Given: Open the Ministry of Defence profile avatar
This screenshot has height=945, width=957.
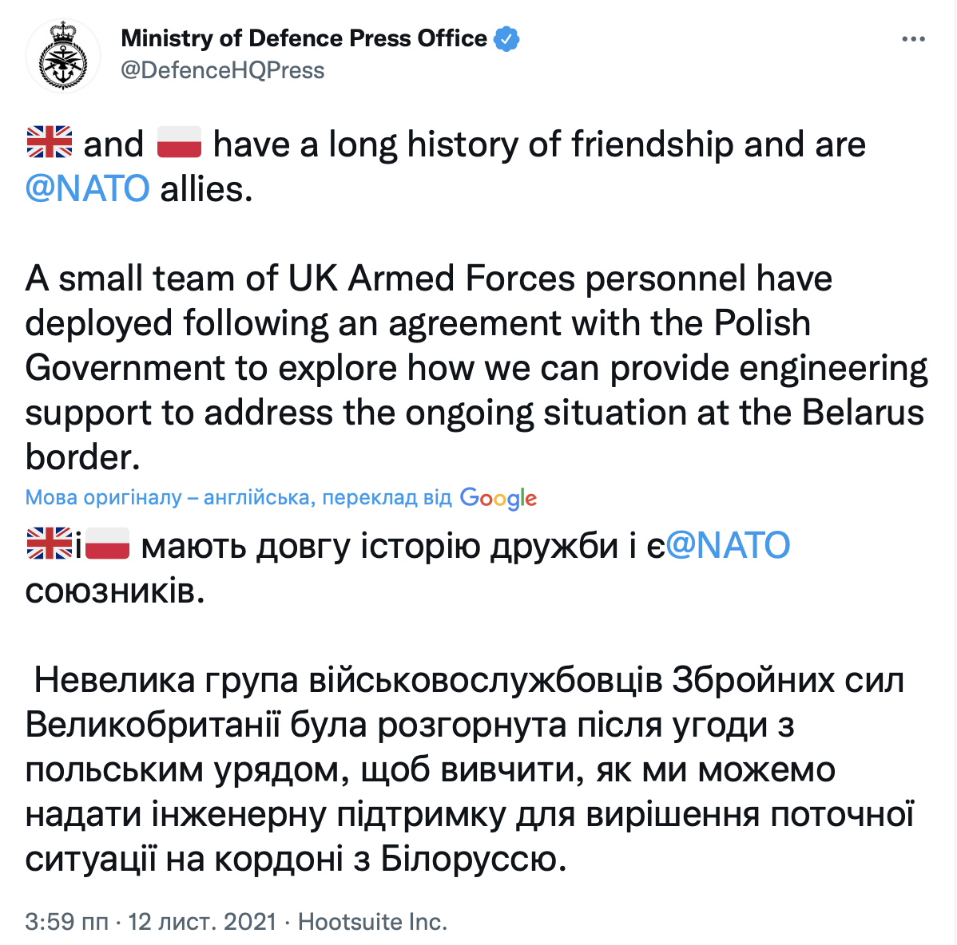Looking at the screenshot, I should point(63,56).
